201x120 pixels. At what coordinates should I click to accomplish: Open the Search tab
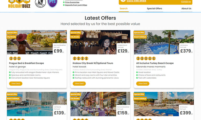[124, 9]
